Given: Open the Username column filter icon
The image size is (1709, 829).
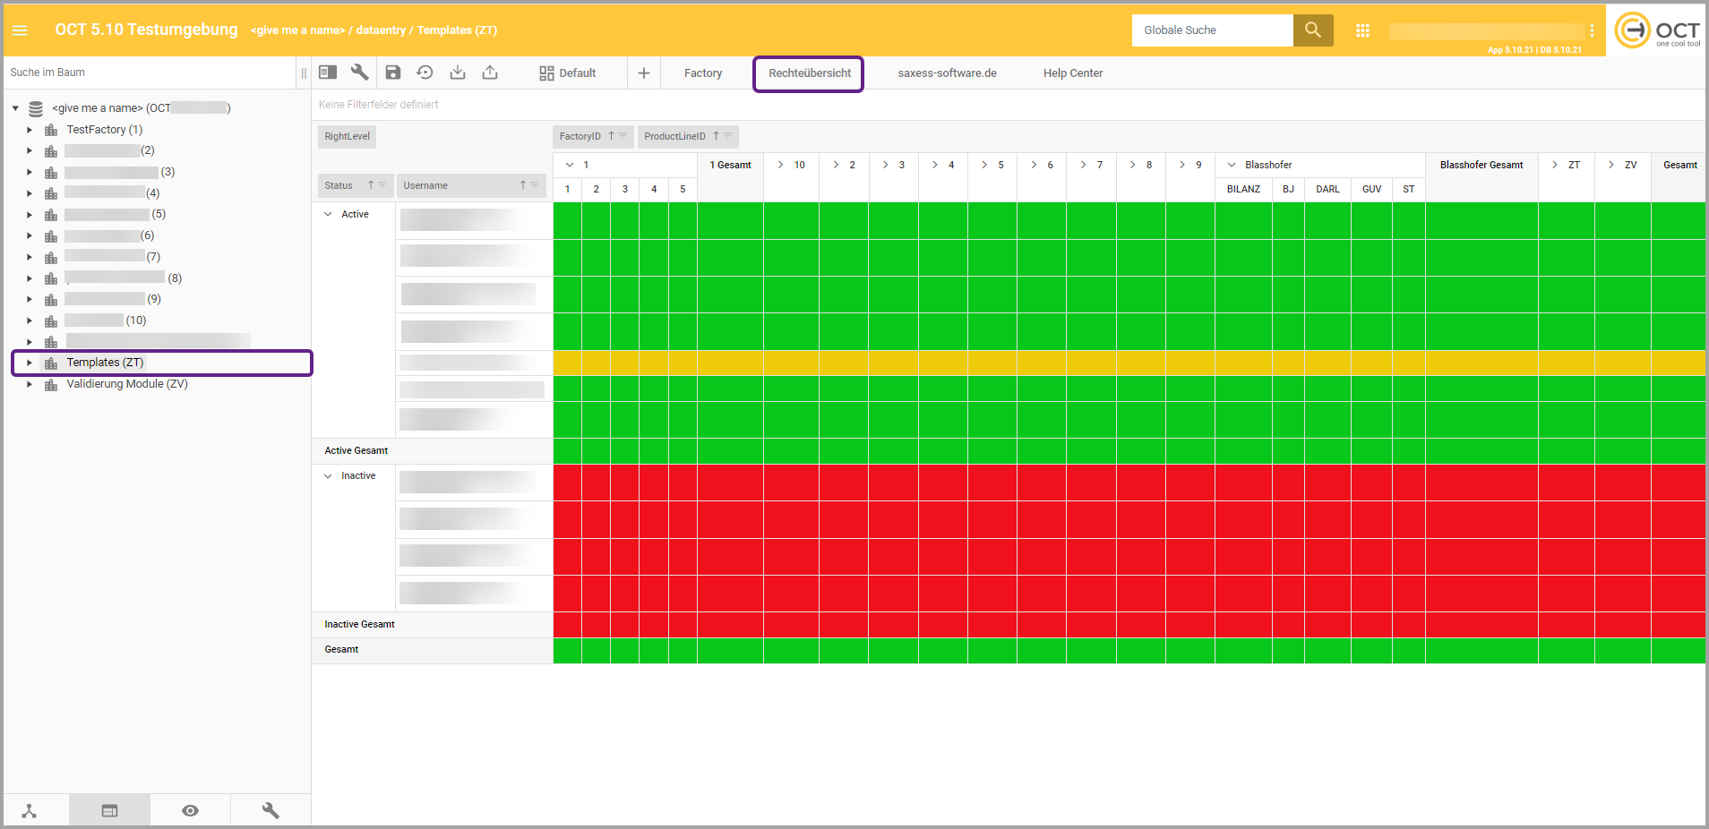Looking at the screenshot, I should [535, 185].
